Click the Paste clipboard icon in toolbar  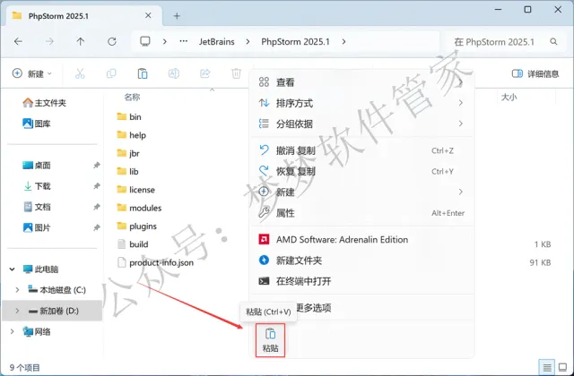coord(143,73)
